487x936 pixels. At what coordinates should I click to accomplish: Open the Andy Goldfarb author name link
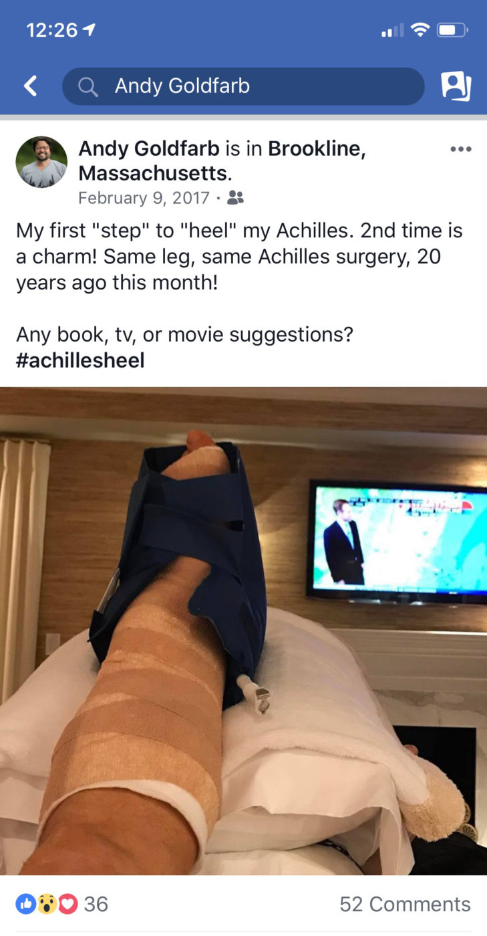(x=149, y=148)
